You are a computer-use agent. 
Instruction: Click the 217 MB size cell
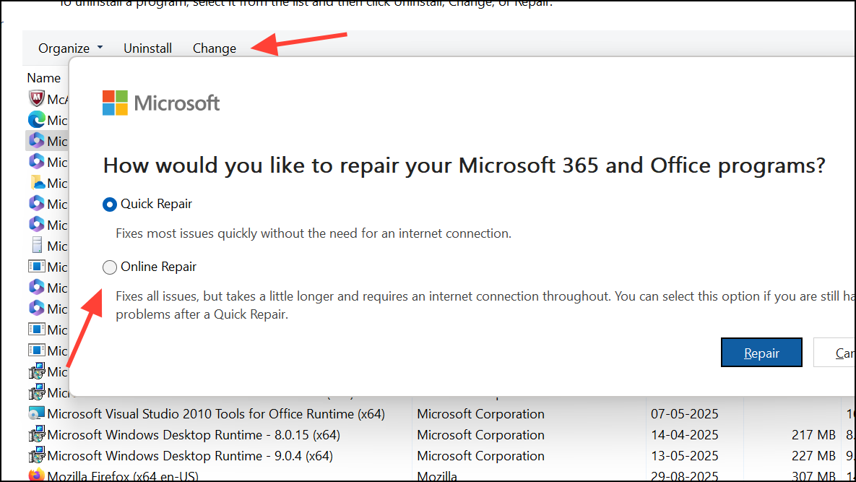pos(813,435)
